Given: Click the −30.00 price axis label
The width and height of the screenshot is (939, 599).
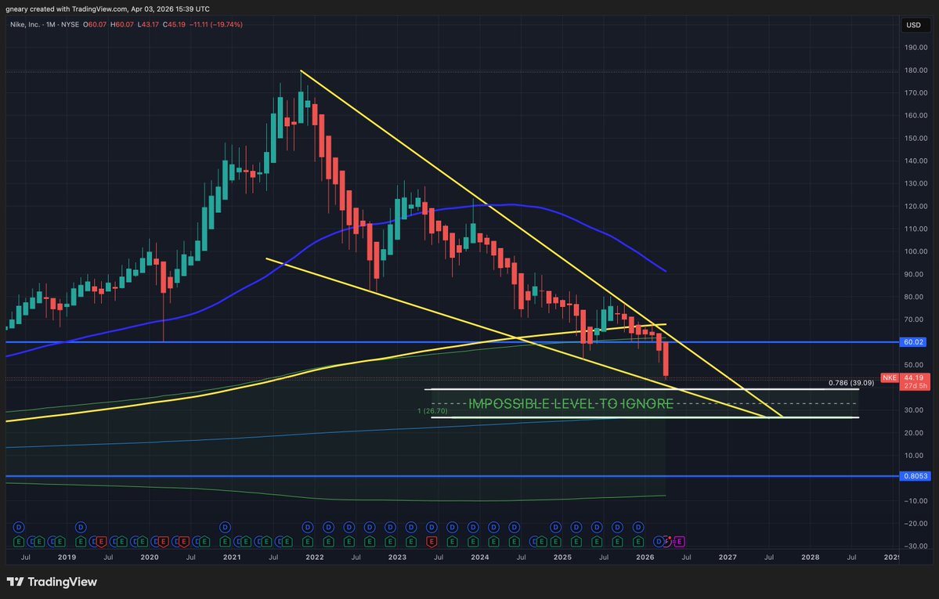Looking at the screenshot, I should point(915,547).
